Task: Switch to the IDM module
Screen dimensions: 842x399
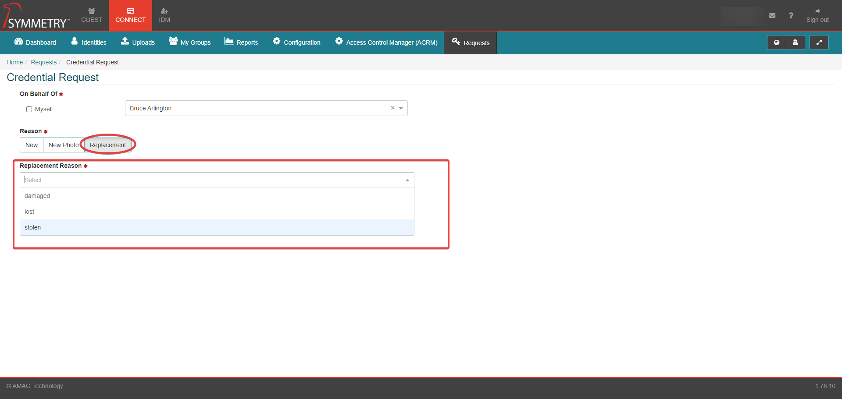Action: (164, 15)
